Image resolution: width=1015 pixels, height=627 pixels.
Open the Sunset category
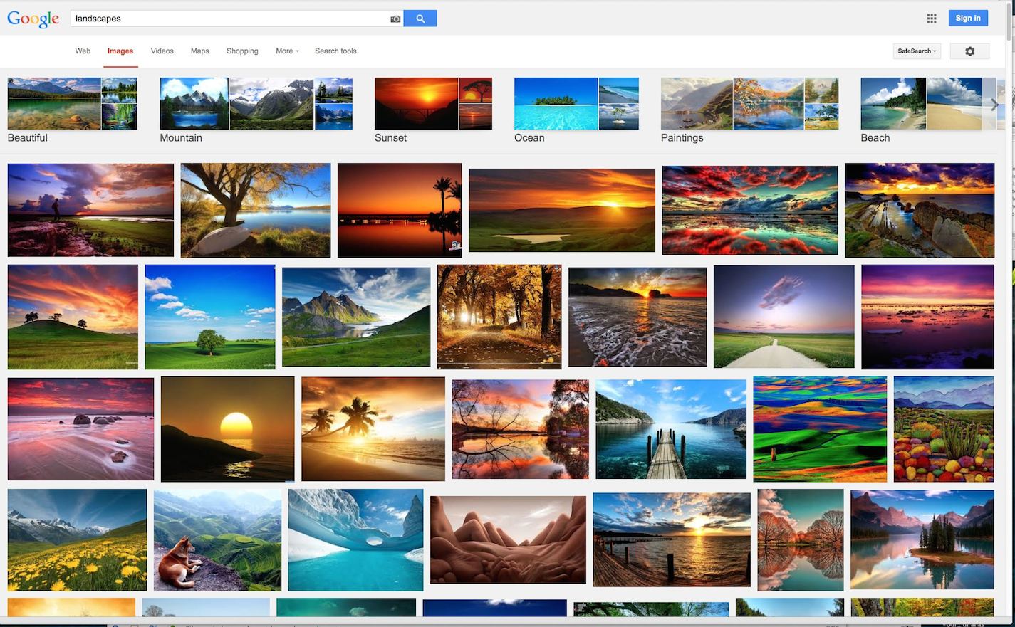tap(433, 110)
